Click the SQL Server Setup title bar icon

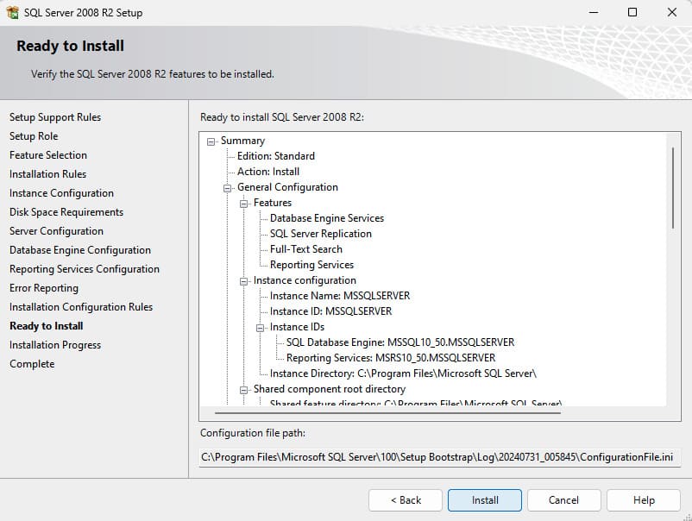12,12
